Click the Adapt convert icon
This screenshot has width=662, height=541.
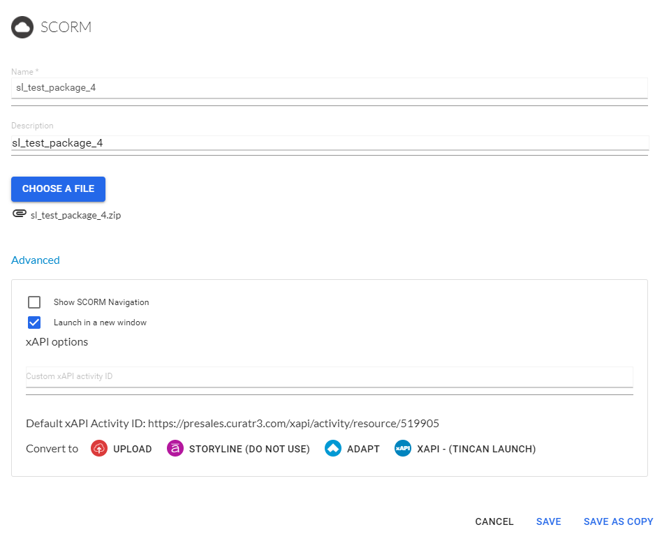tap(332, 449)
